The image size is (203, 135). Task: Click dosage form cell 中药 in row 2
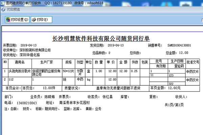[80, 79]
